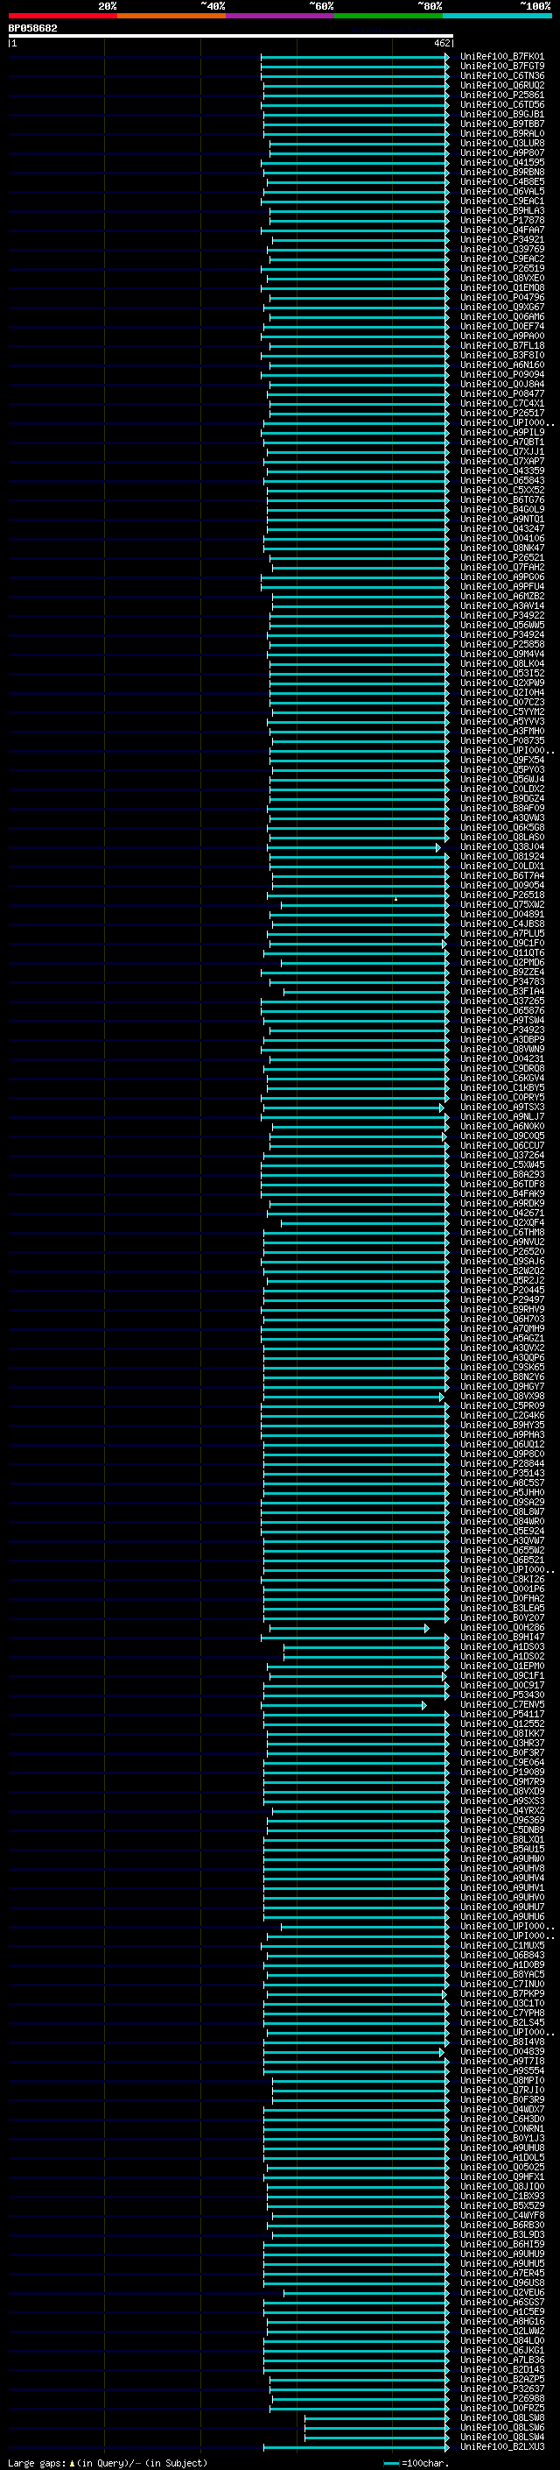The width and height of the screenshot is (560, 2470).
Task: Select hit label UniRef100_P26519
Action: point(502,268)
